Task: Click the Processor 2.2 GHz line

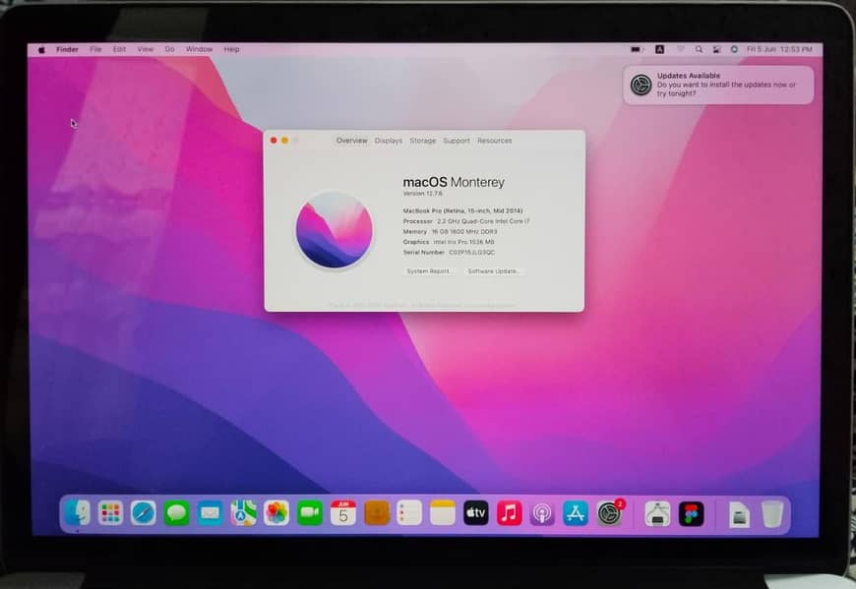Action: 466,221
